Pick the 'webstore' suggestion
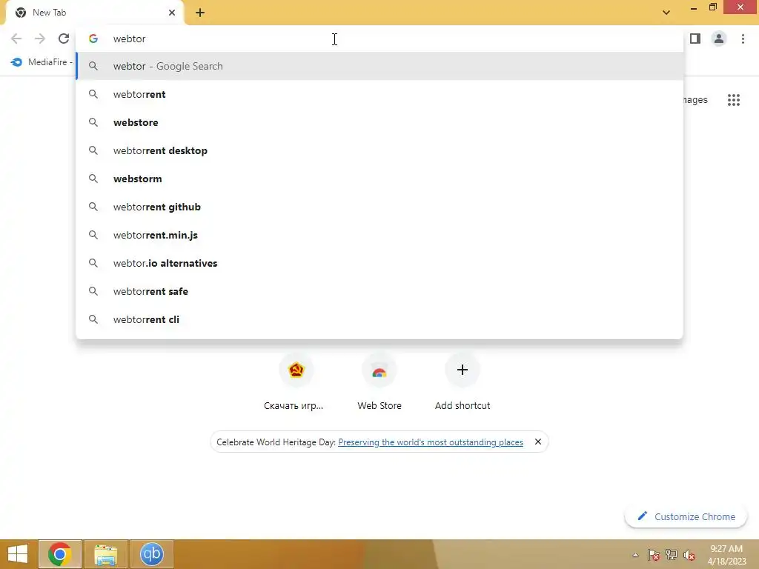Viewport: 759px width, 569px height. (379, 122)
